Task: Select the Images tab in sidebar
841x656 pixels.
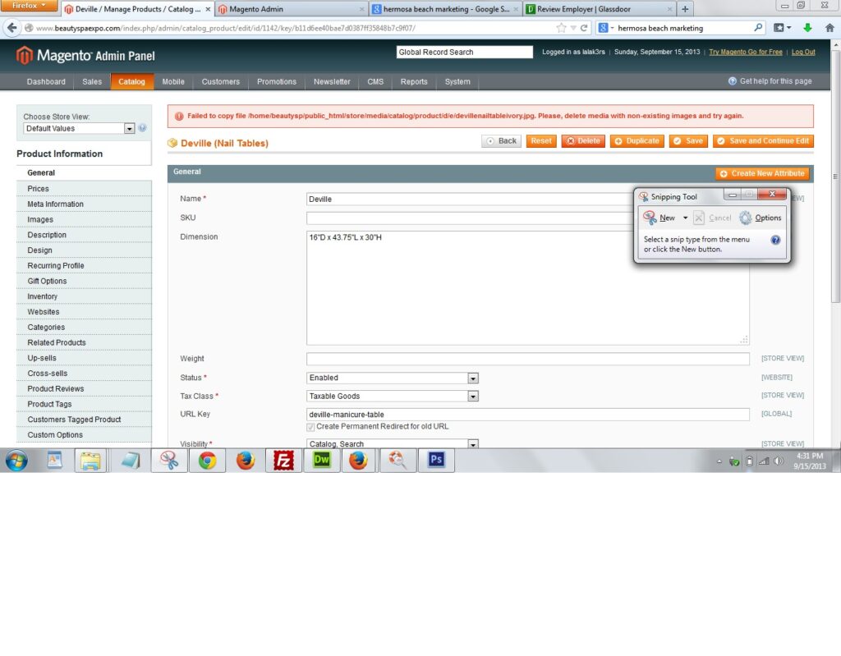Action: click(40, 219)
